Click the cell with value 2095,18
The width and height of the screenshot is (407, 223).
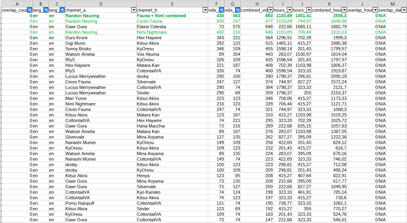[x=329, y=76]
